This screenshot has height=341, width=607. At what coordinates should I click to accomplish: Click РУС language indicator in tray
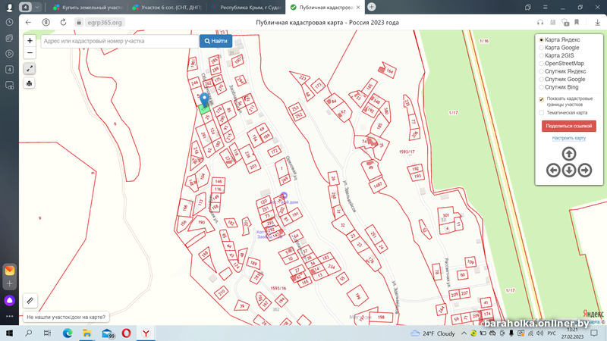click(552, 333)
